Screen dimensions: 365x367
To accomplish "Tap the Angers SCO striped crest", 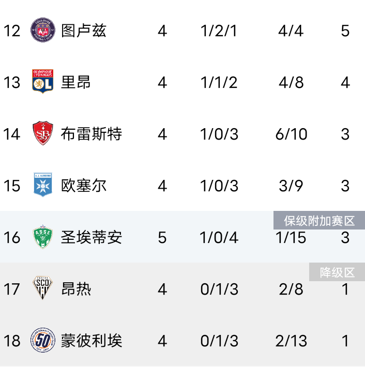I will click(42, 287).
